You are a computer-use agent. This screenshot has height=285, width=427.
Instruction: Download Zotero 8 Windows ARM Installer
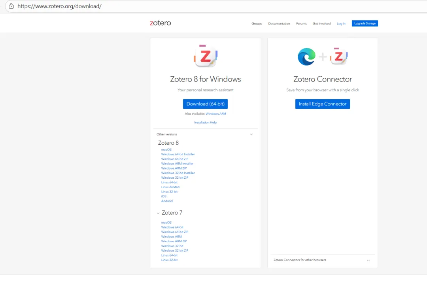(x=177, y=164)
